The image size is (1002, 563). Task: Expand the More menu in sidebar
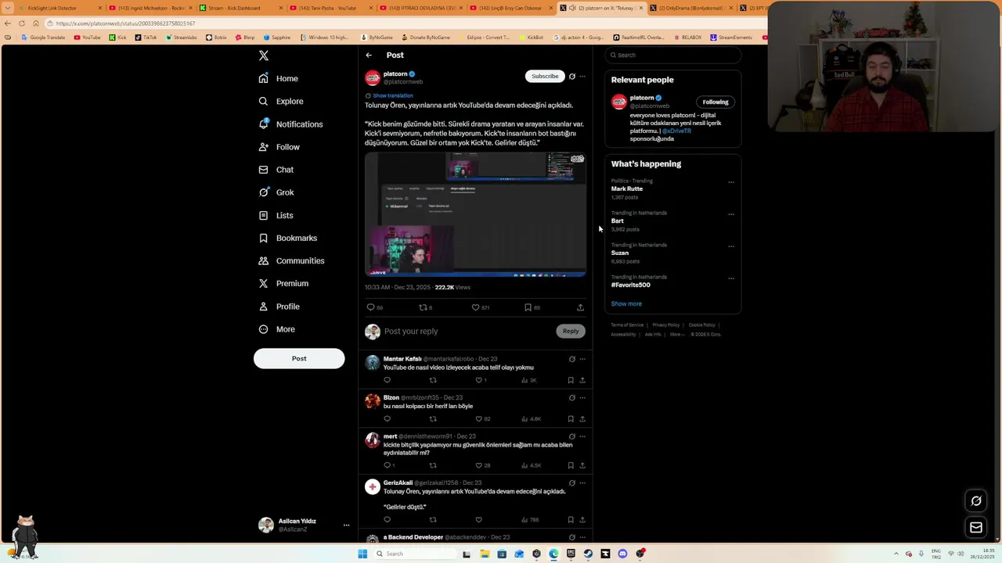[276, 329]
